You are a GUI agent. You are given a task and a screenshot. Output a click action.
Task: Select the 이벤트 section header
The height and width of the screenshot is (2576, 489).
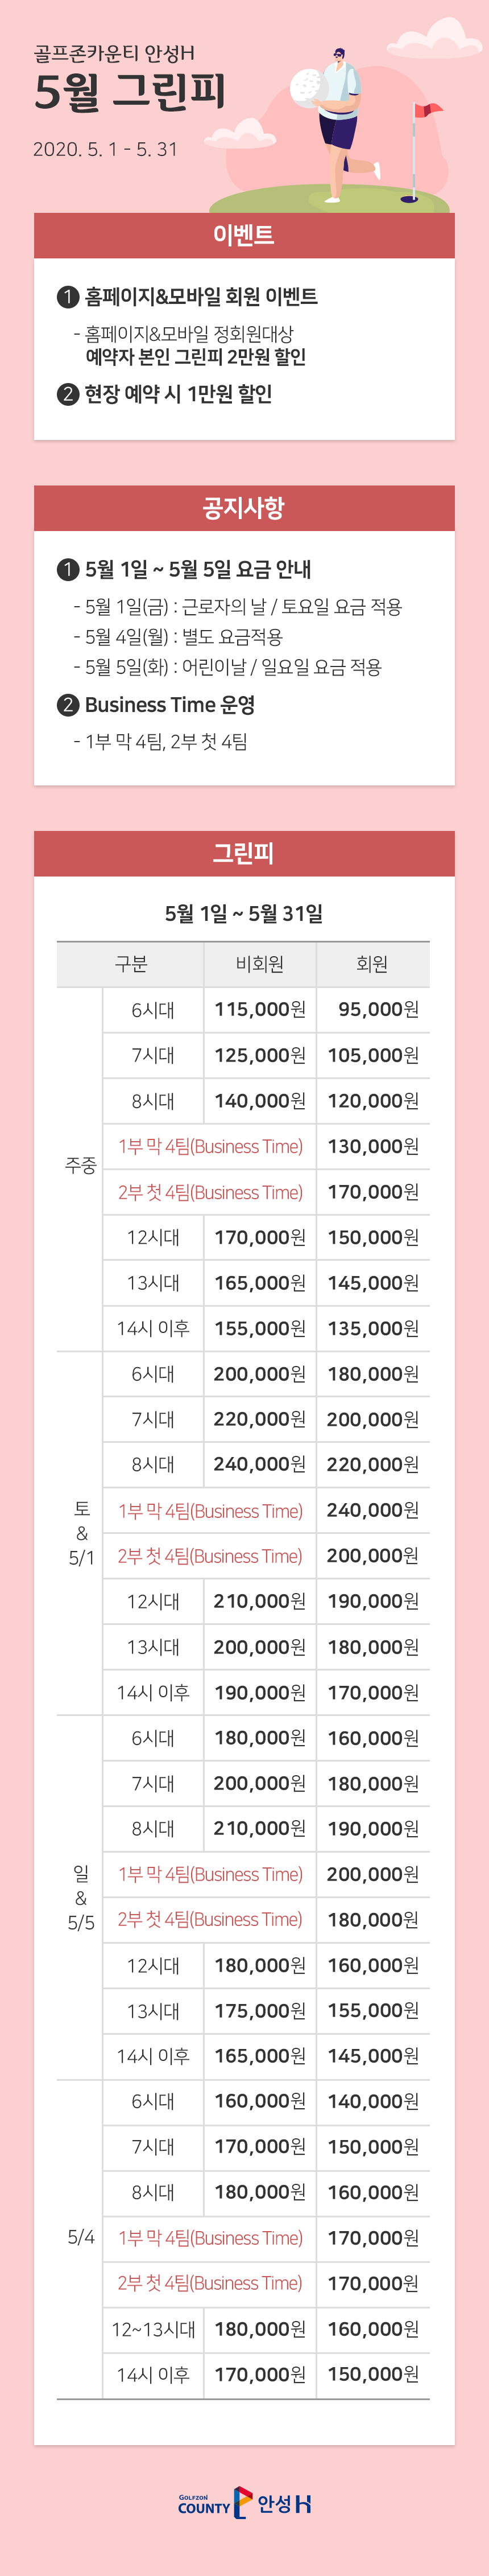(x=244, y=235)
